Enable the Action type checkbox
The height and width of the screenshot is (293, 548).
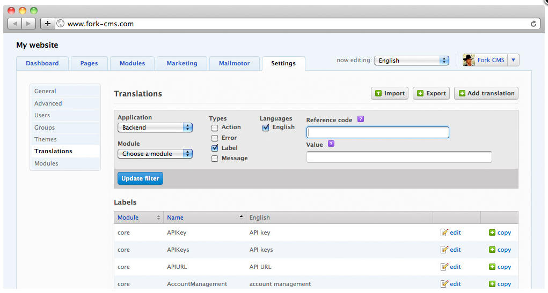215,127
